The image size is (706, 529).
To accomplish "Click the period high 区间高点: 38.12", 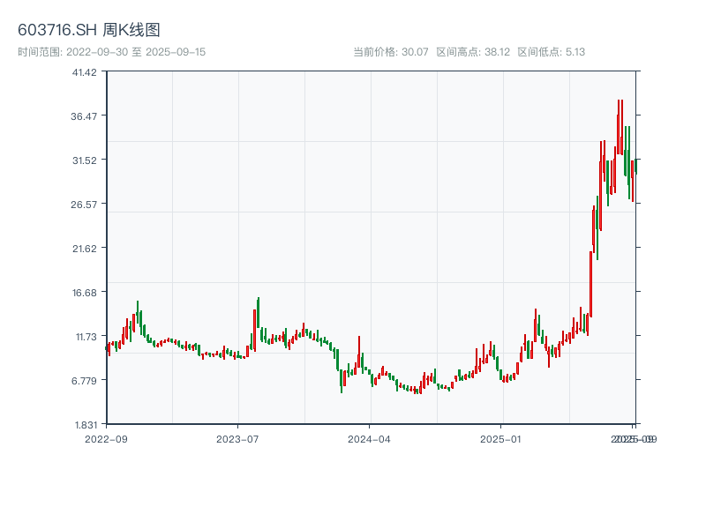I will point(473,52).
